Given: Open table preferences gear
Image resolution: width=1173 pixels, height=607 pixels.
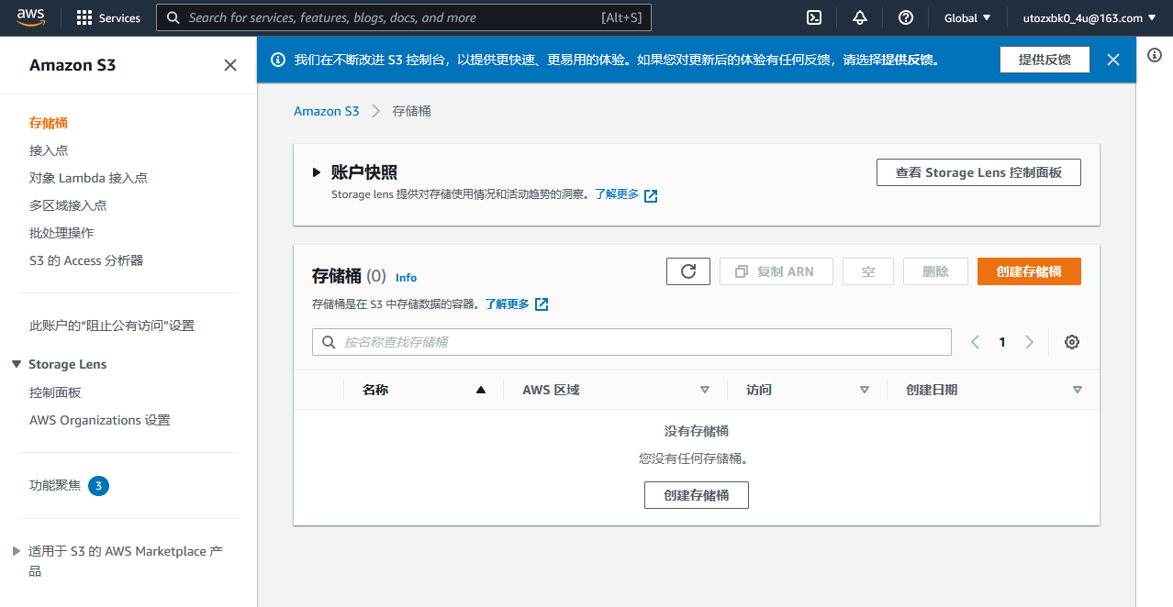Looking at the screenshot, I should tap(1072, 342).
